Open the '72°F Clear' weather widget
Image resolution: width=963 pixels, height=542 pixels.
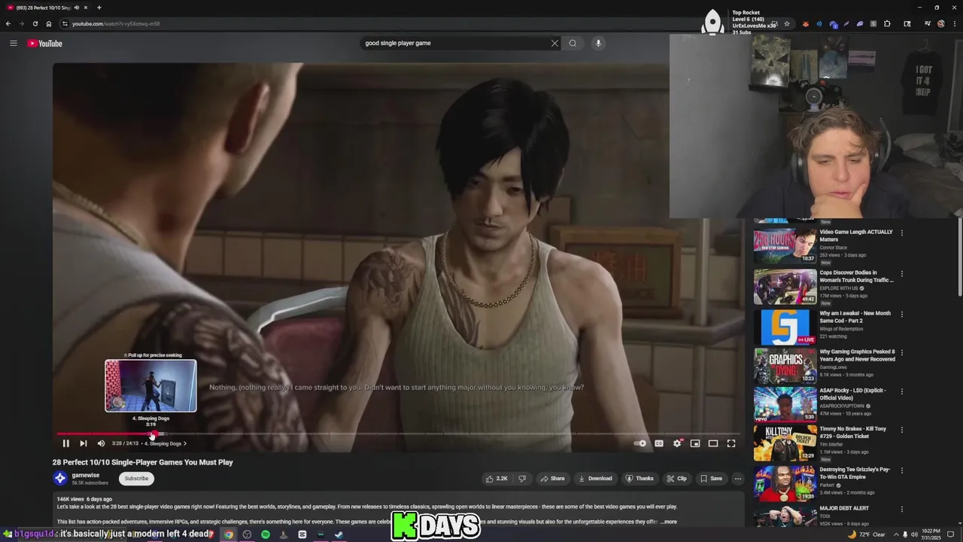[x=867, y=534]
